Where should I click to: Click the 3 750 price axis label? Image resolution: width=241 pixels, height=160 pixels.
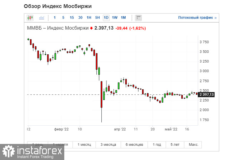click(204, 42)
